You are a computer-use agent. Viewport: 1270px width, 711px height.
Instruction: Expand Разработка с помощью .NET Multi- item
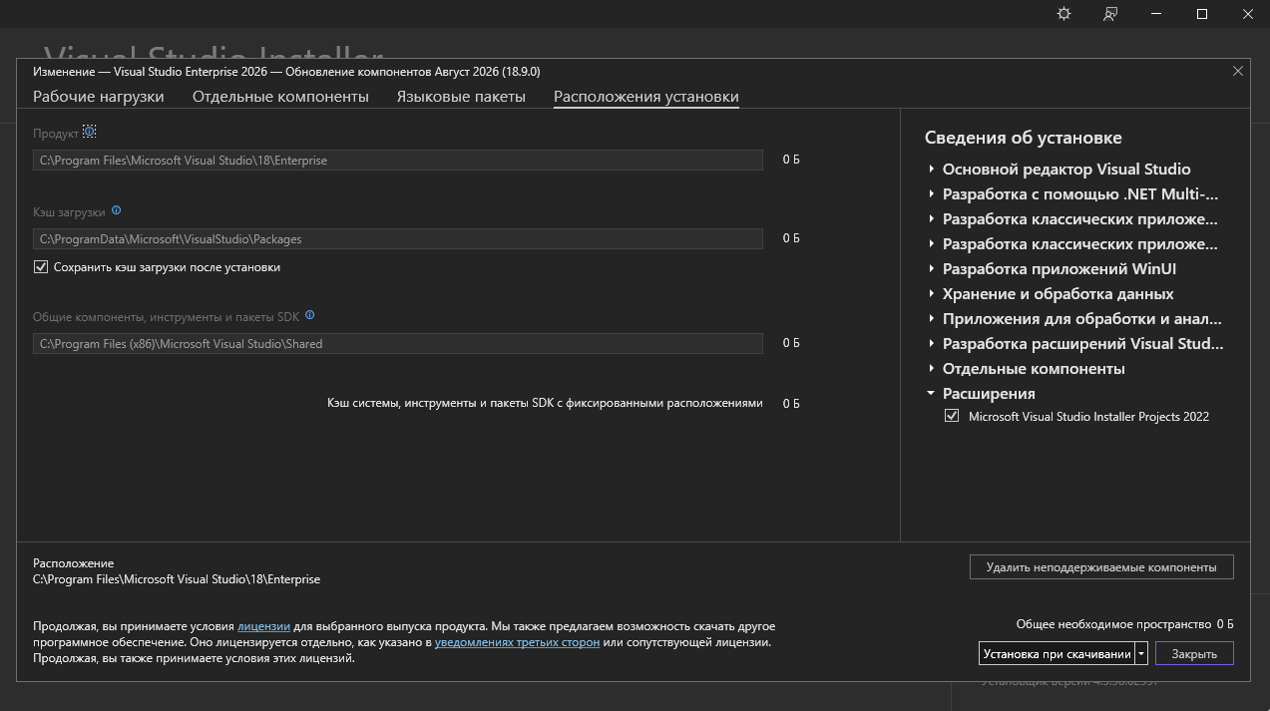pyautogui.click(x=931, y=193)
